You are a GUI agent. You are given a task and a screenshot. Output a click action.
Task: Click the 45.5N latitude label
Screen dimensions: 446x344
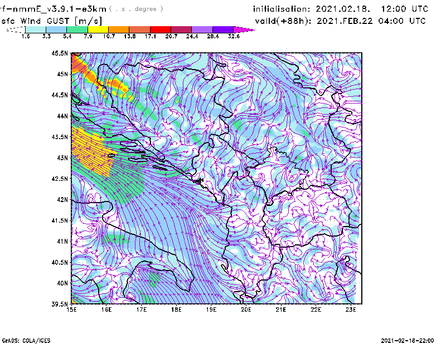60,53
